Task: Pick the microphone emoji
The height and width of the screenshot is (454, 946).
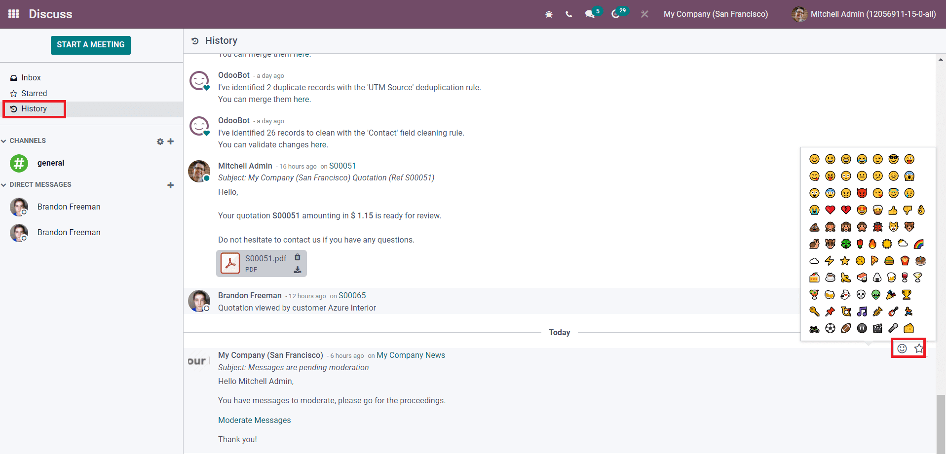Action: 893,328
